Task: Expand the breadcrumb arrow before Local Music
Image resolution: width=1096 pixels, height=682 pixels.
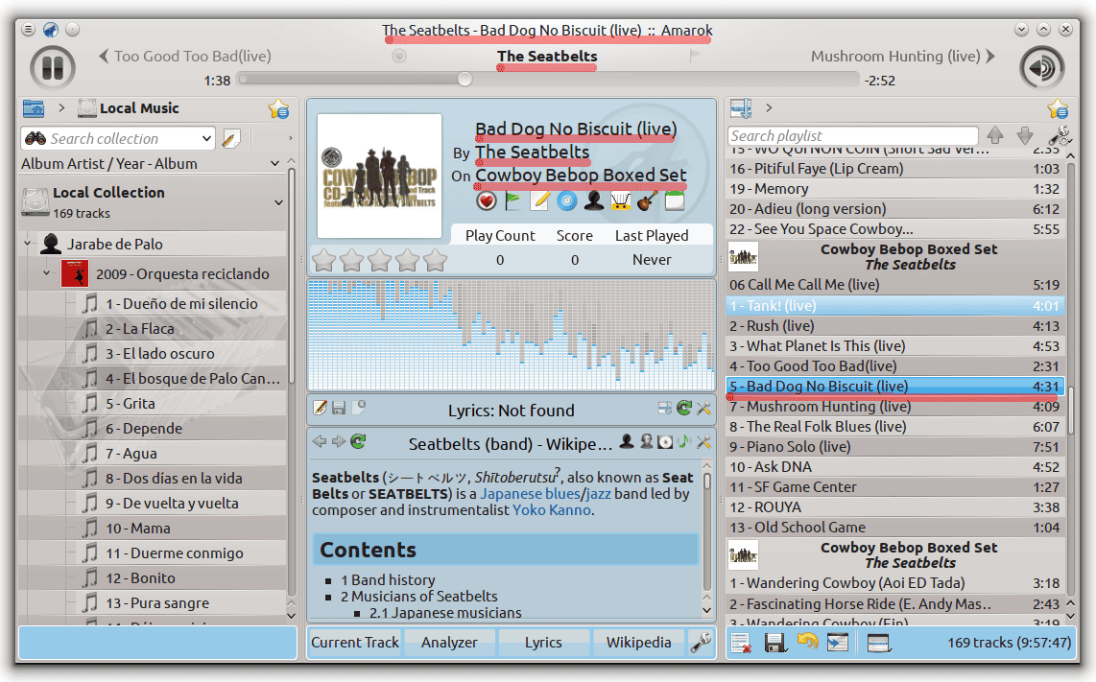Action: coord(61,107)
